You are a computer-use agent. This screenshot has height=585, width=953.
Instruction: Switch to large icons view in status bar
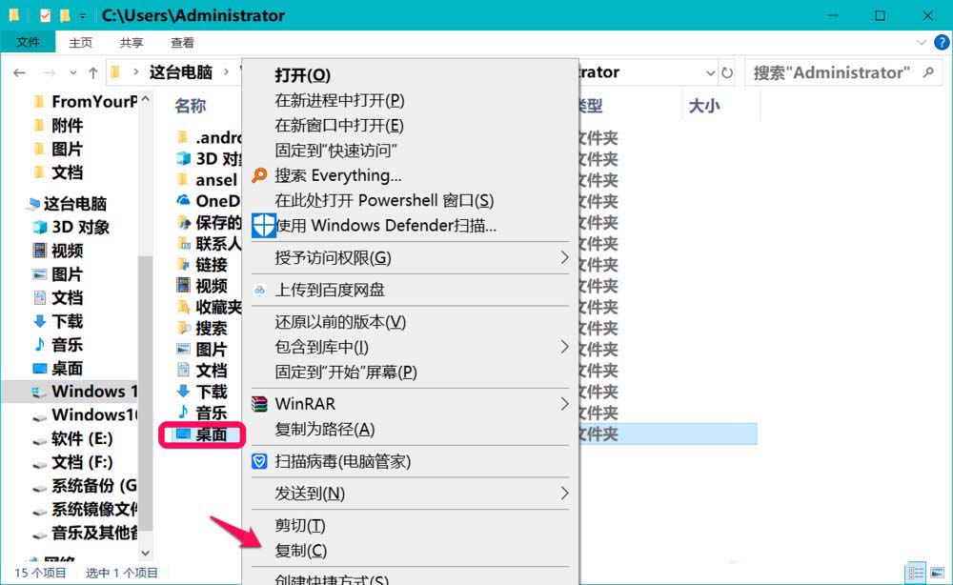936,573
